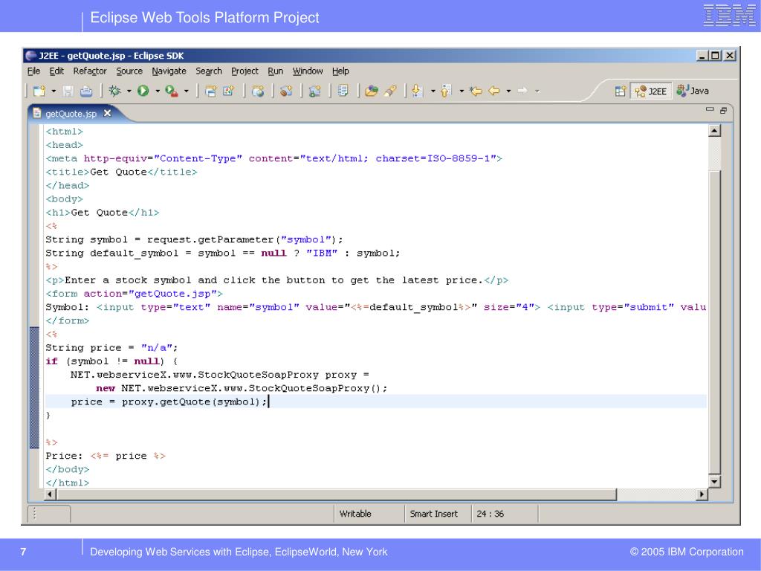The height and width of the screenshot is (571, 761).
Task: Click the vertical scrollbar thumb
Action: pyautogui.click(x=714, y=321)
